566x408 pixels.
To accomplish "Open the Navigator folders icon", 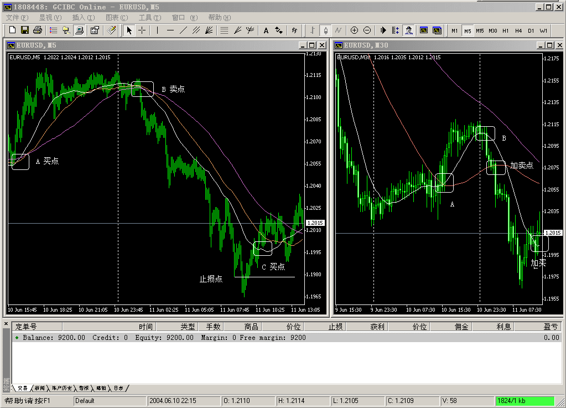I will pos(66,30).
